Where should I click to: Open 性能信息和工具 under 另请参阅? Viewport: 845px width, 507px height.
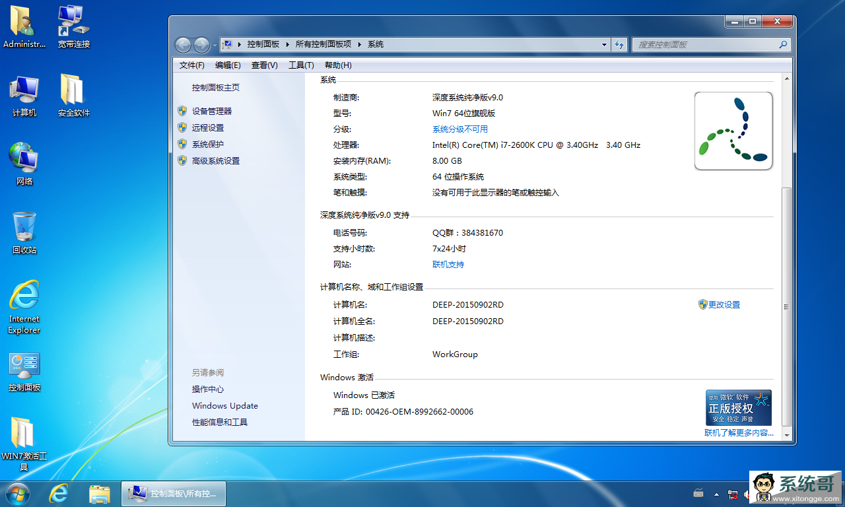click(220, 422)
